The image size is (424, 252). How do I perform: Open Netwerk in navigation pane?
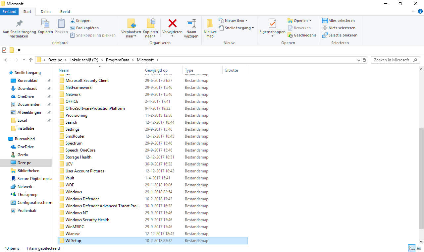[25, 187]
